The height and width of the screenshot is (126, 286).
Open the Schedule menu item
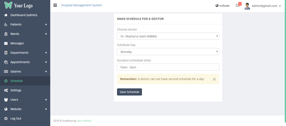point(16,81)
